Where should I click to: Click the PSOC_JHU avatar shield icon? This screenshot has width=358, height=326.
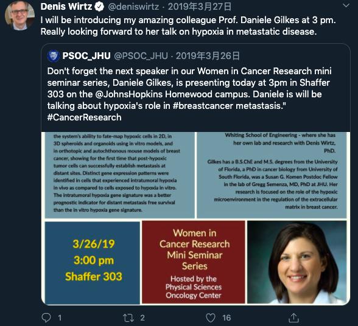54,56
